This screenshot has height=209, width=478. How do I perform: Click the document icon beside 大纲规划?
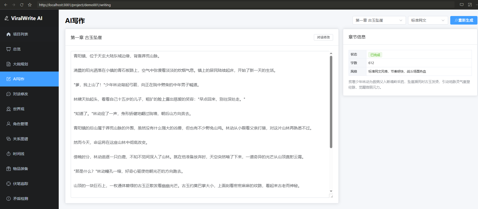coord(9,64)
